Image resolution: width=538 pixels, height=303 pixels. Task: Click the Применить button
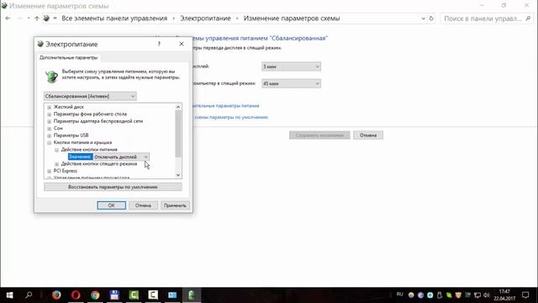(x=175, y=205)
